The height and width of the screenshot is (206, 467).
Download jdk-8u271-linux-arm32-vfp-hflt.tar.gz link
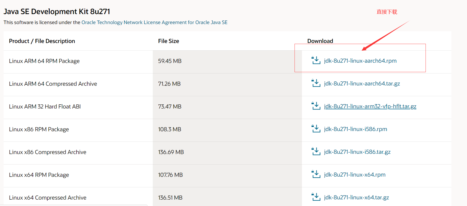click(370, 106)
